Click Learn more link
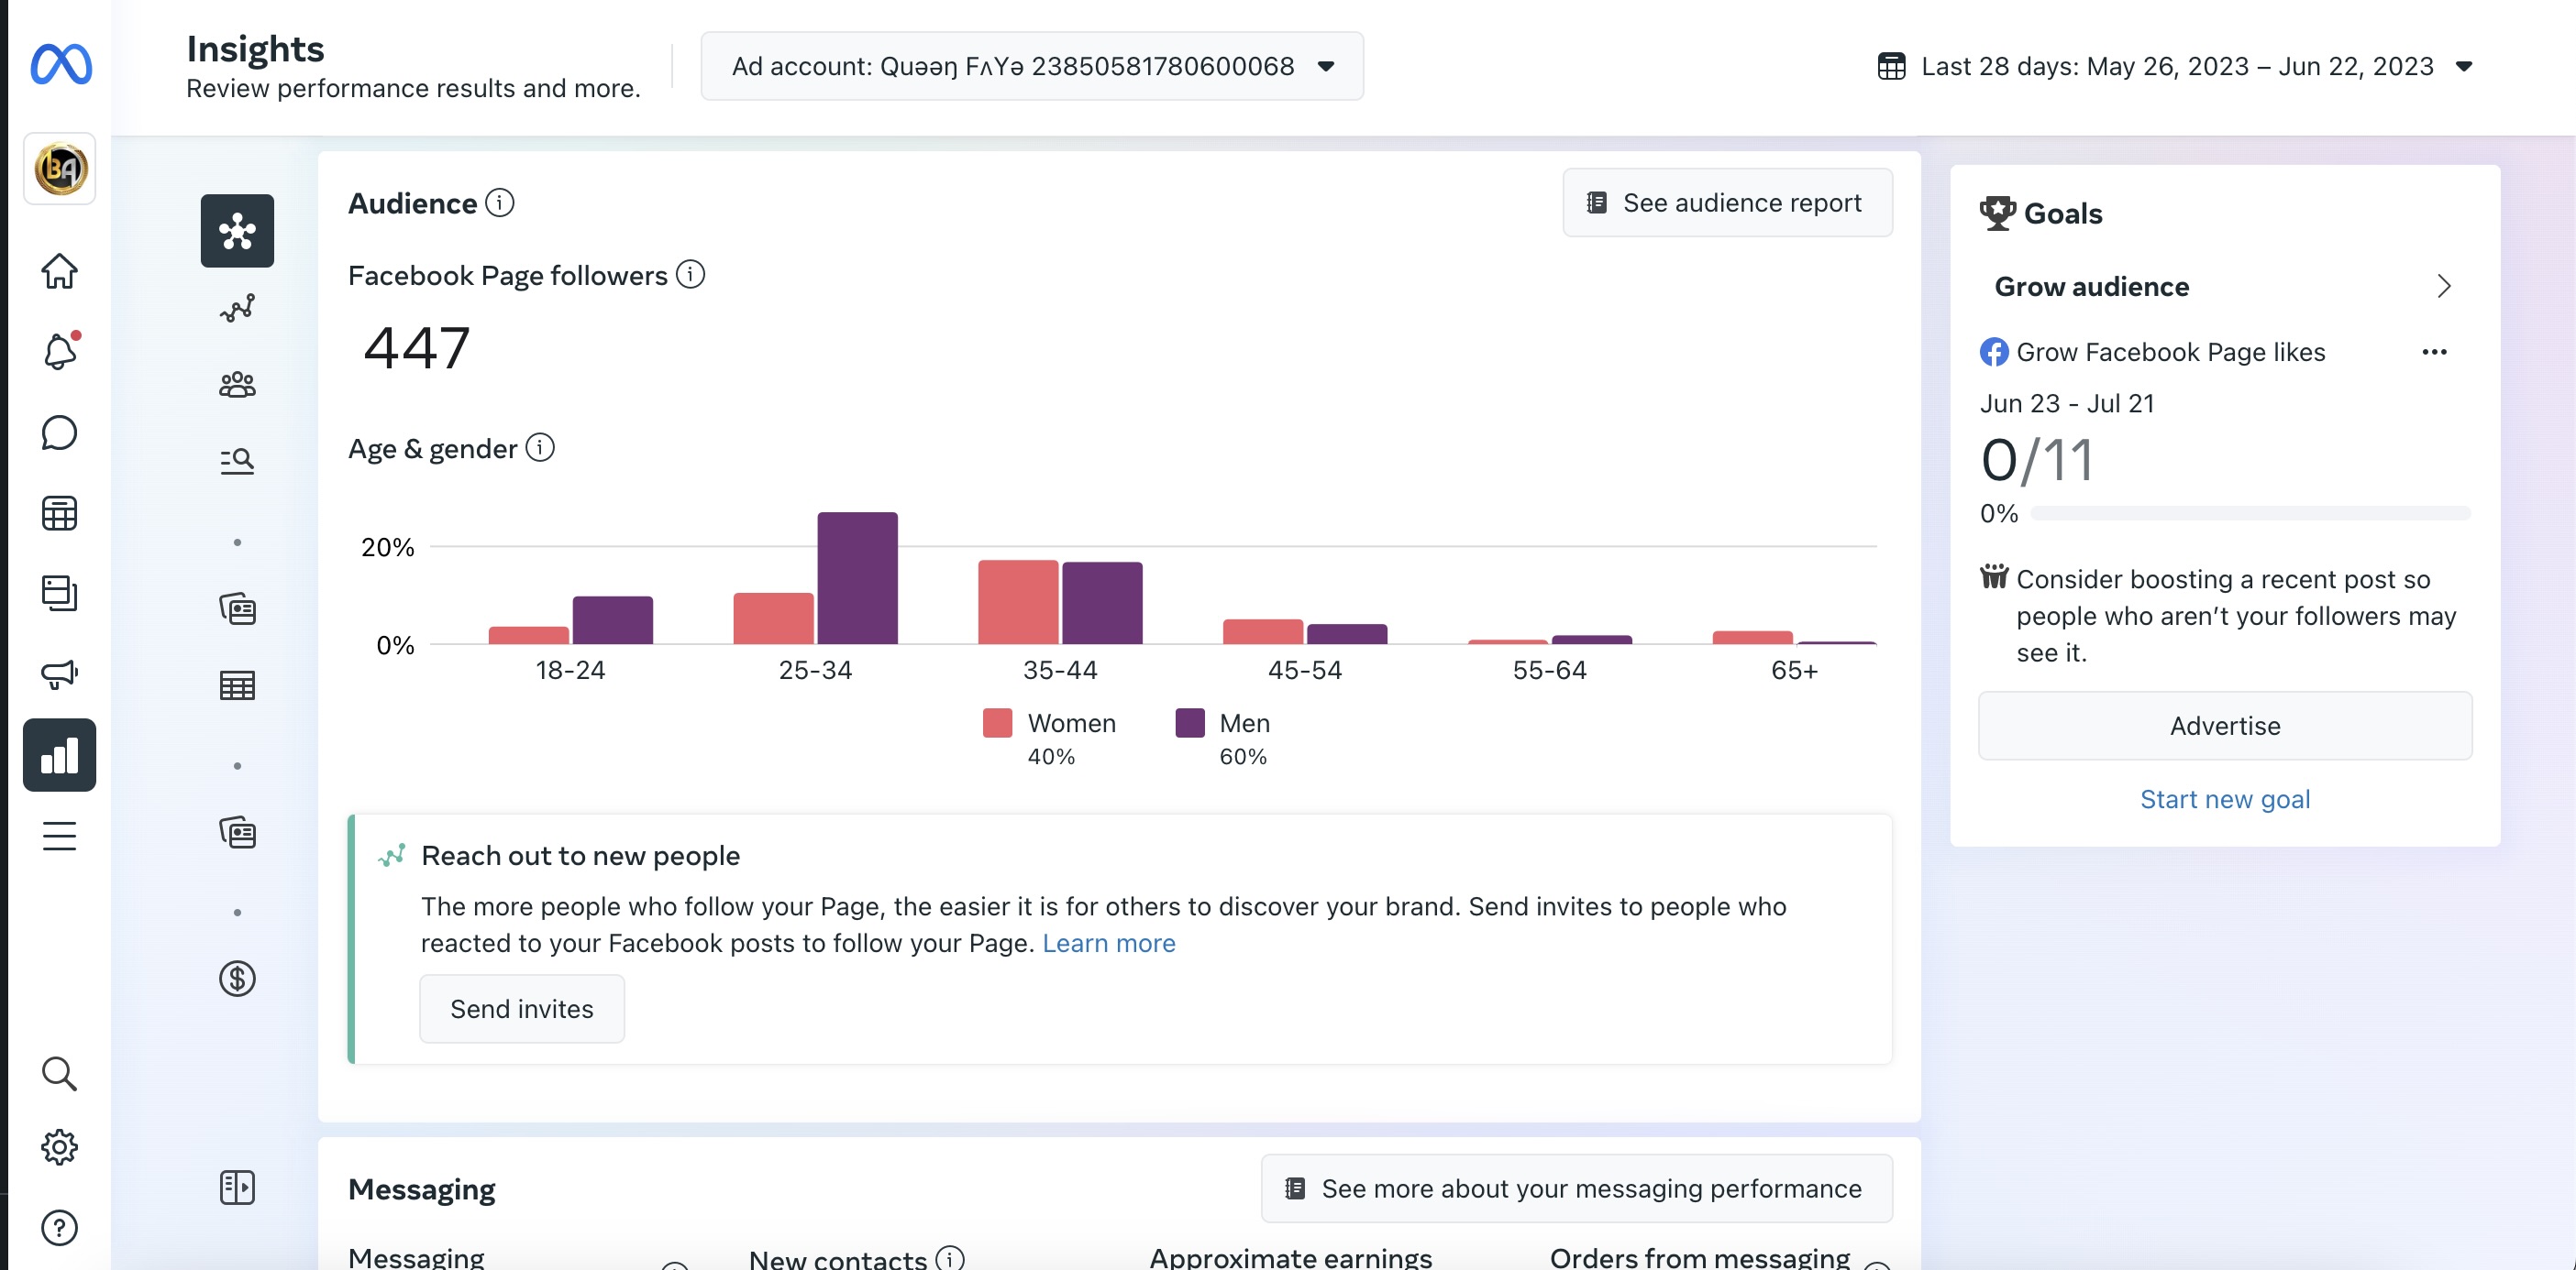 tap(1109, 943)
